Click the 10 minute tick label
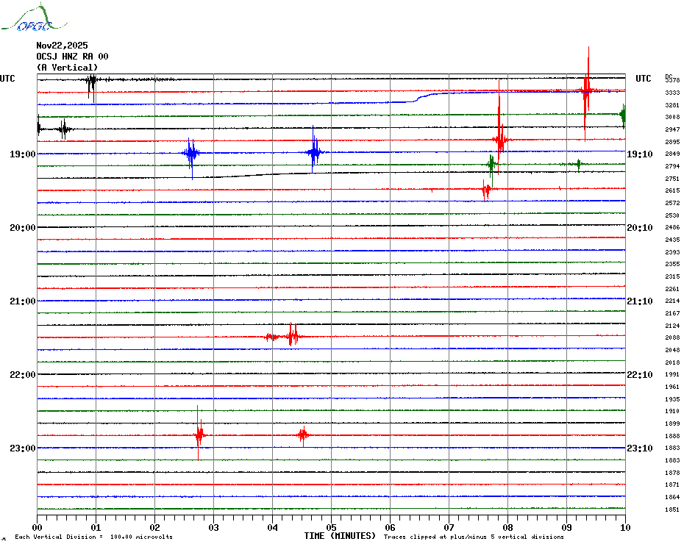 [624, 527]
